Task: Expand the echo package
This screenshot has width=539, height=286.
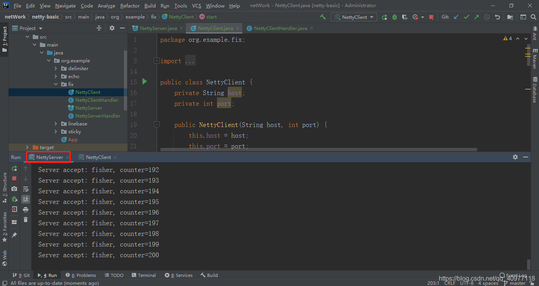Action: pos(56,77)
